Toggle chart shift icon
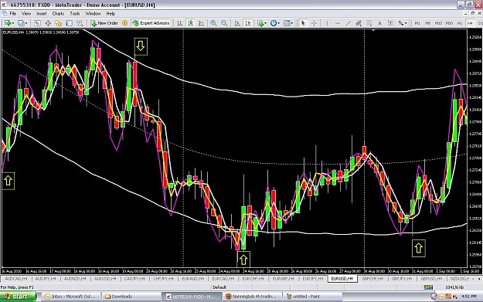This screenshot has width=483, height=302. (247, 23)
